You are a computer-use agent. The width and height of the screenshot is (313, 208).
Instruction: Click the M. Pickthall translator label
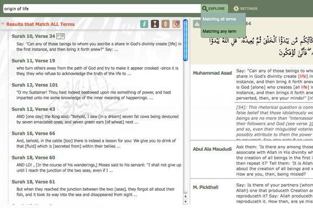pos(206,187)
